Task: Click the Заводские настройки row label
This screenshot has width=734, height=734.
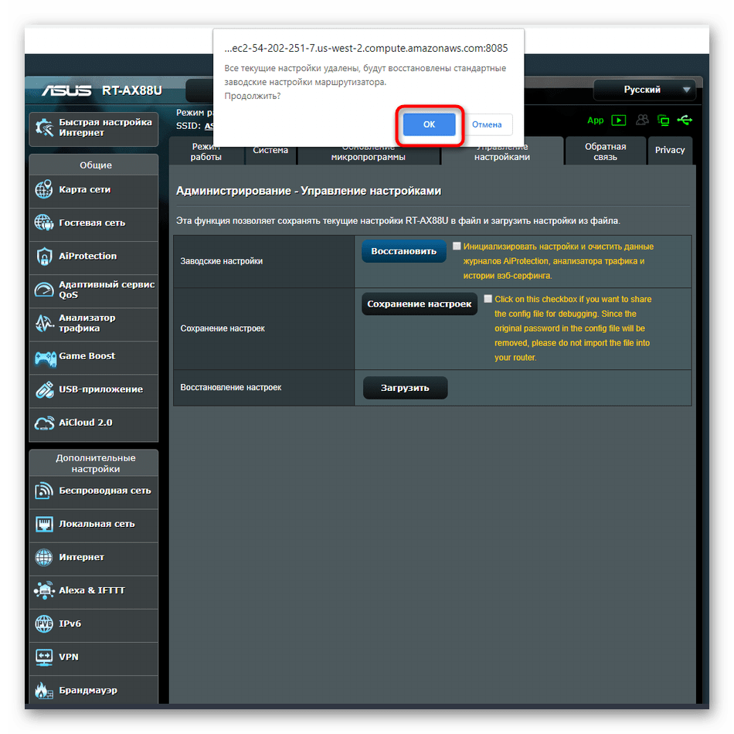Action: (x=222, y=261)
